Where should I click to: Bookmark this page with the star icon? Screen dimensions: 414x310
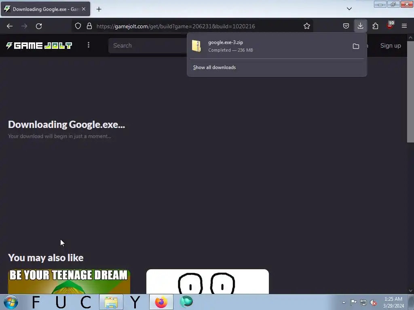click(x=306, y=26)
